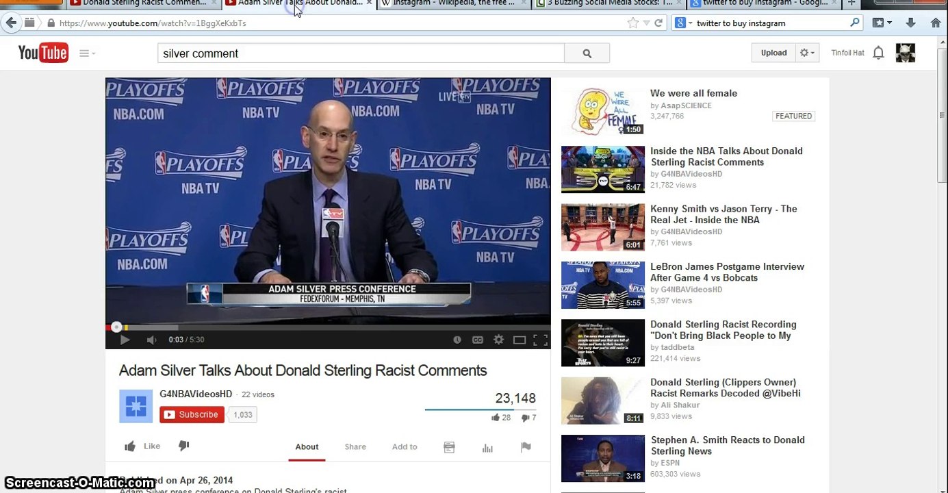Click the YouTube logo
Viewport: 948px width, 493px height.
coord(43,53)
